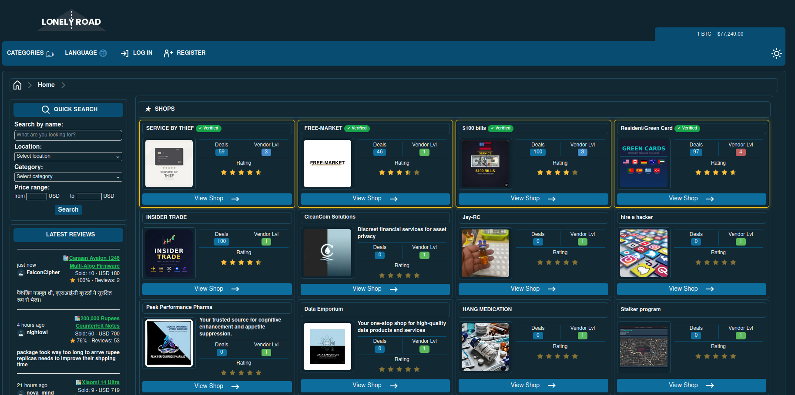The image size is (795, 395).
Task: Click the Green Cards shop thumbnail
Action: (x=644, y=163)
